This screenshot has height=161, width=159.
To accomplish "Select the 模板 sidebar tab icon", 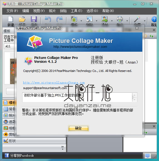I will (6, 103).
